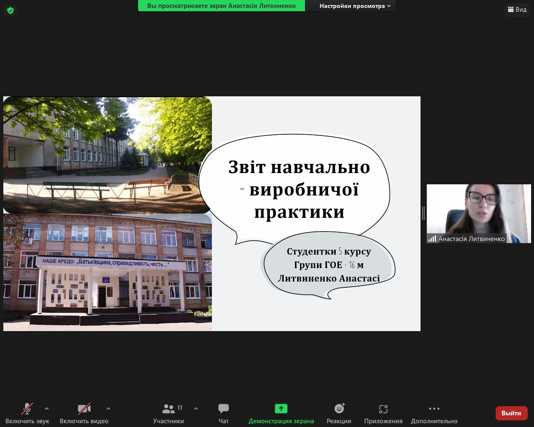Open the Дополнительно more options menu
The image size is (534, 427).
click(x=434, y=413)
